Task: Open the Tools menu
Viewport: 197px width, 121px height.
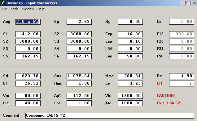Action: coord(15,9)
